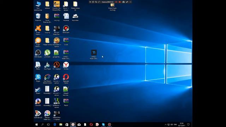
Task: Select the Recycle Bin icon
Action: pyautogui.click(x=38, y=17)
